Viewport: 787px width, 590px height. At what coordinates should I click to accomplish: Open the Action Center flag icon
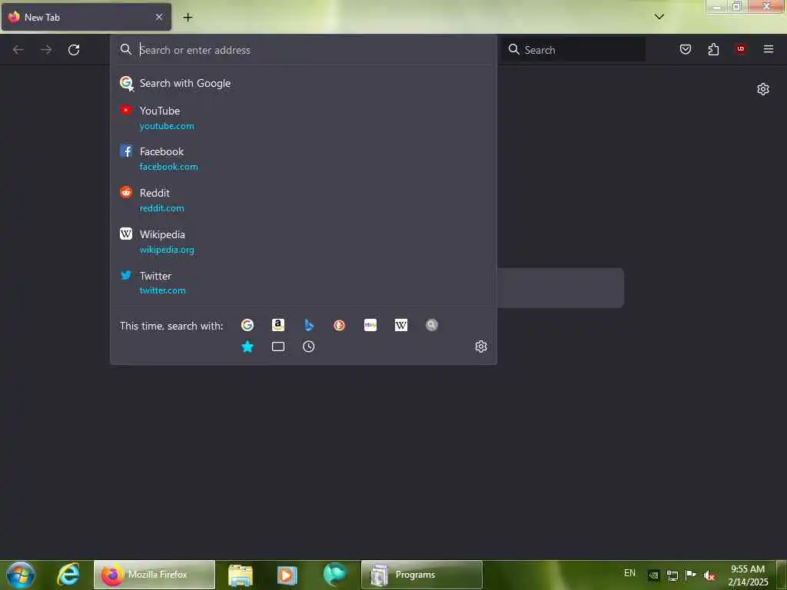(691, 575)
